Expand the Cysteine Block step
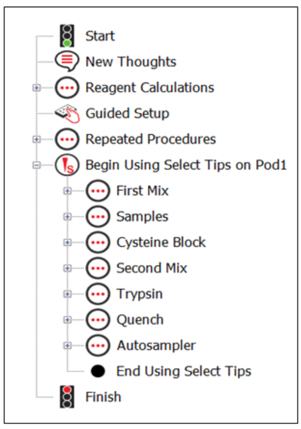This screenshot has width=301, height=429. 67,242
